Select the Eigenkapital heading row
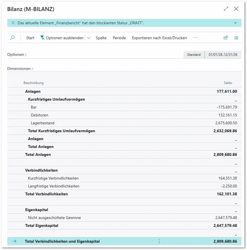The width and height of the screenshot is (247, 250). point(124,210)
